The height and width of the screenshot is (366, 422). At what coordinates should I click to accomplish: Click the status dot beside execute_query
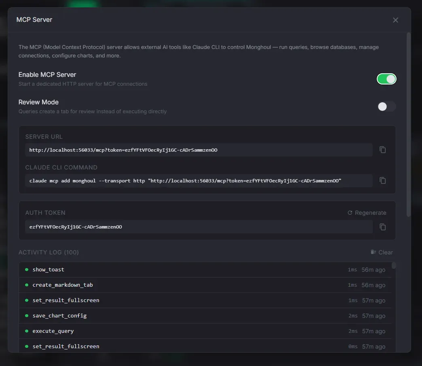tap(27, 331)
